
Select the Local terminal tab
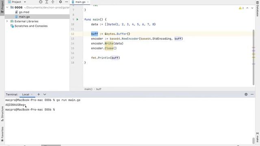point(26,94)
